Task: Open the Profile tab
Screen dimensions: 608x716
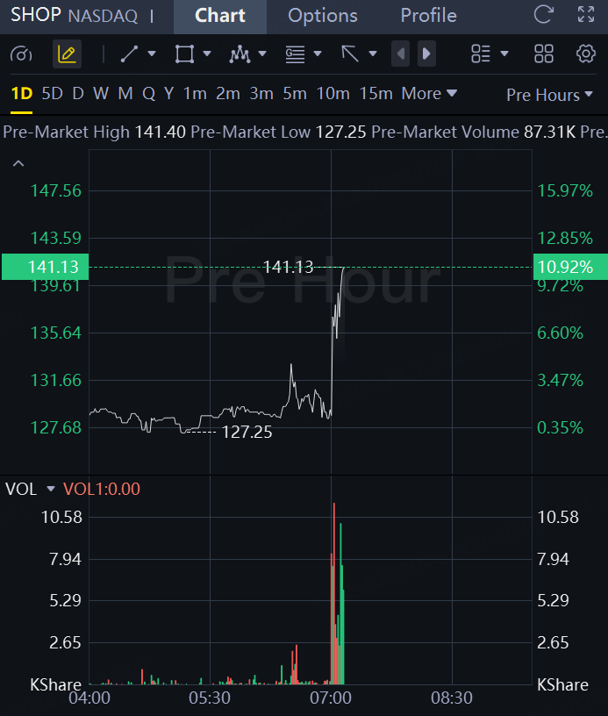Action: [x=428, y=16]
